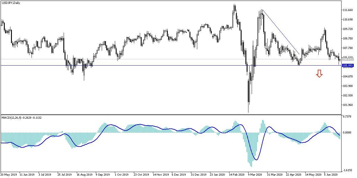Click the 1 Oct 2019 date label
This screenshot has width=357, height=178.
tap(122, 175)
